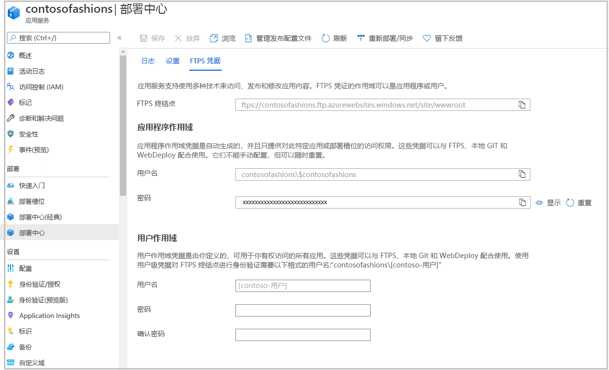Copy the application scope 密码
The image size is (609, 370).
[522, 202]
